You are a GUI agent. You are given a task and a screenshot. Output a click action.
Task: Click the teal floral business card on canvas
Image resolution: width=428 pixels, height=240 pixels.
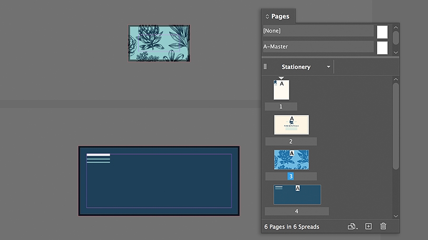coord(159,43)
